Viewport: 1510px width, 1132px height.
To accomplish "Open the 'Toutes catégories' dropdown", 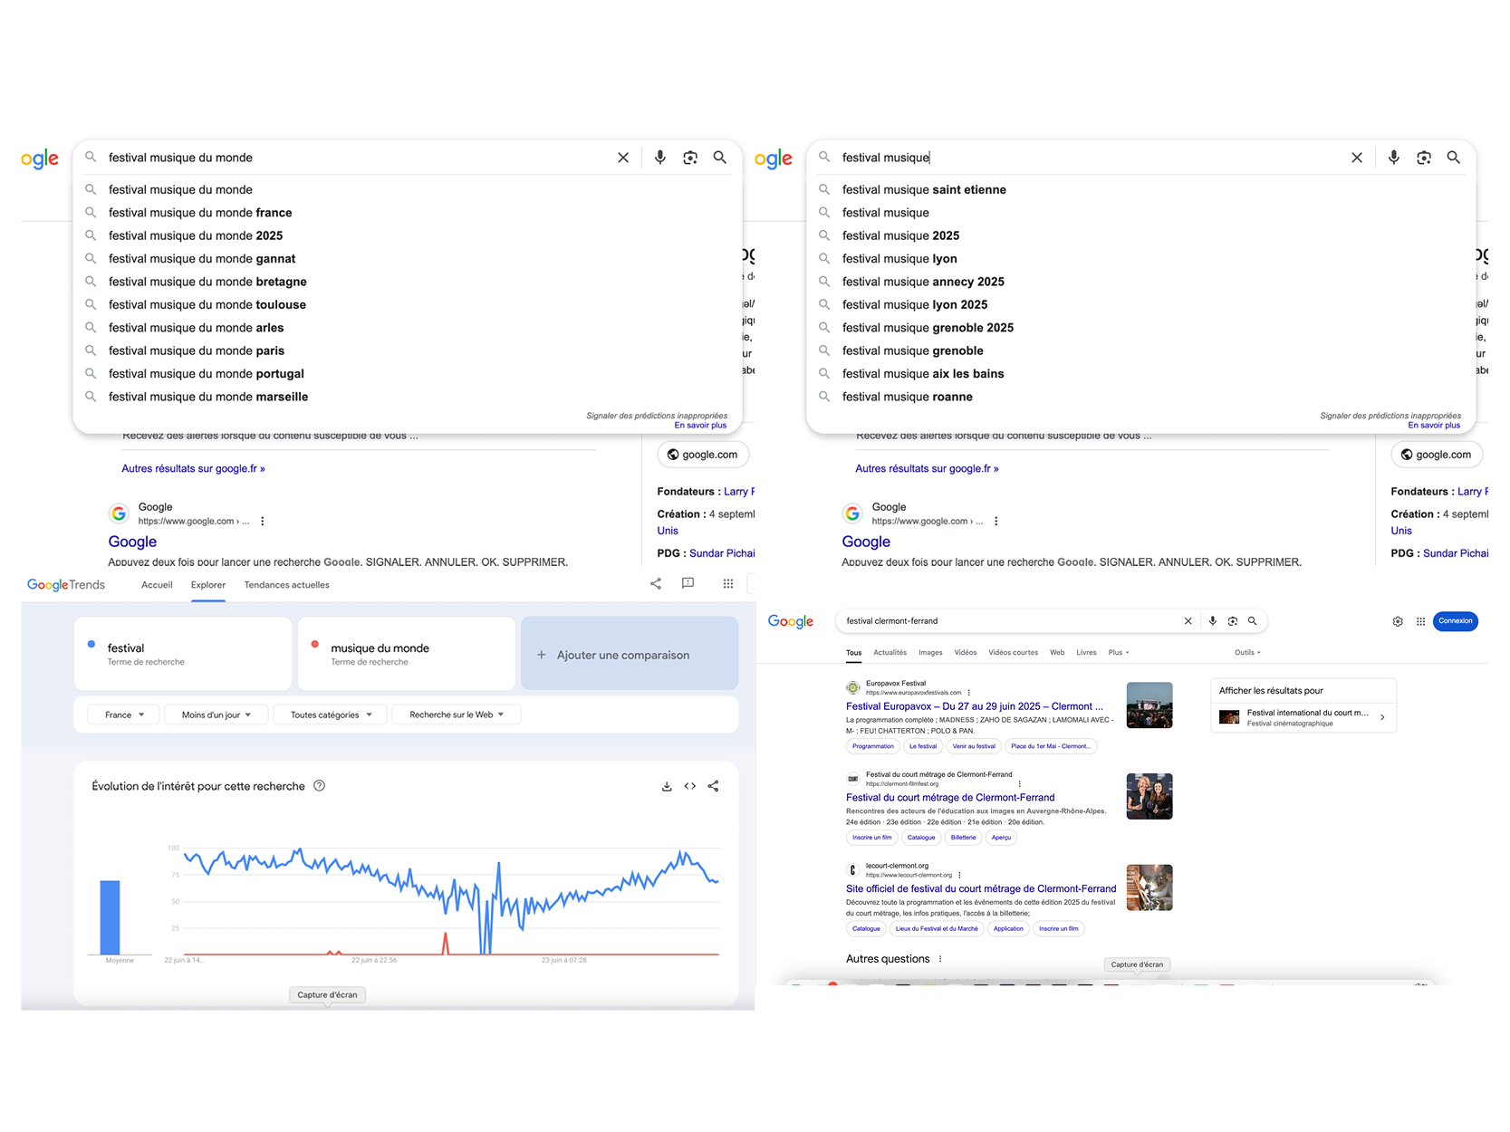I will coord(331,715).
